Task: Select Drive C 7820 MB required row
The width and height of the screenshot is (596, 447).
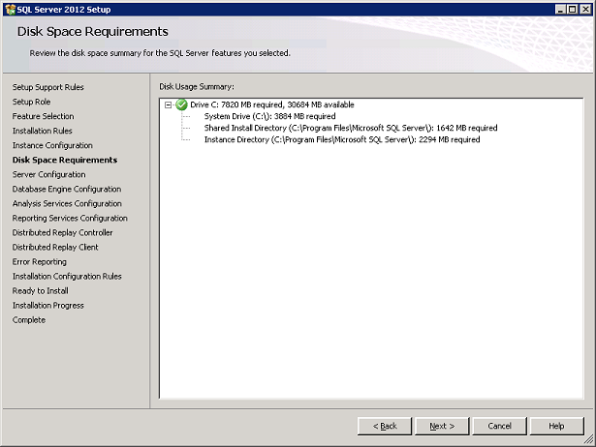Action: click(272, 104)
